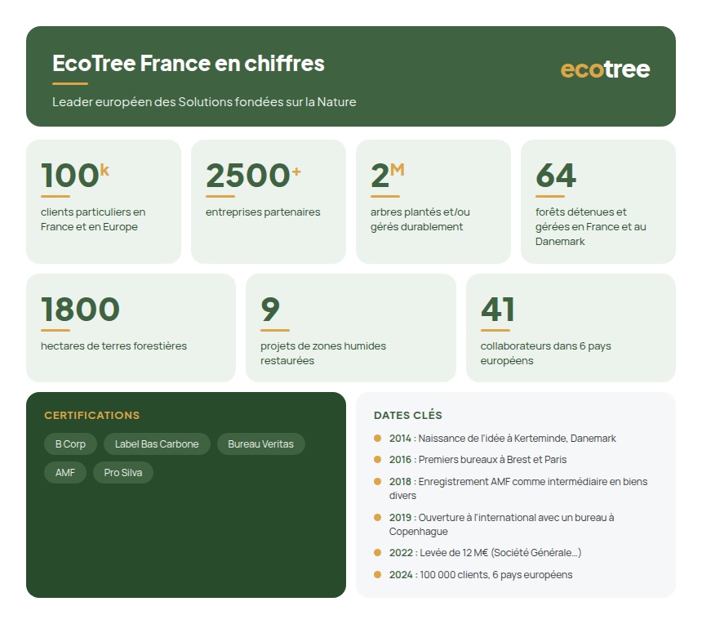Viewport: 702px width, 624px height.
Task: Click 'arbres plantés et/ou gérés durablement'
Action: pyautogui.click(x=420, y=219)
